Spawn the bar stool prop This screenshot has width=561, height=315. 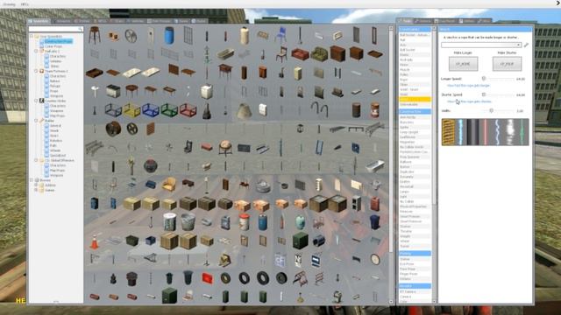click(95, 35)
